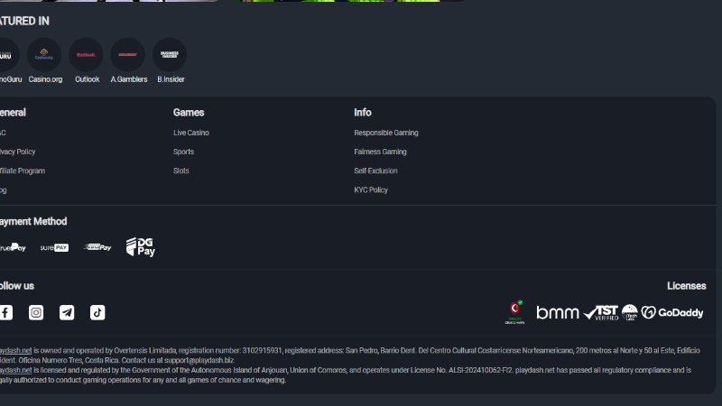This screenshot has width=722, height=406.
Task: Open the Facebook social icon
Action: pyautogui.click(x=6, y=312)
